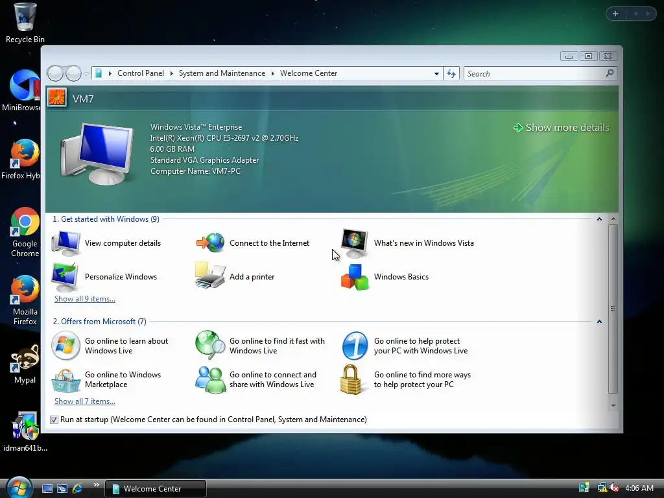Click the 4:06 AM taskbar clock

coord(639,488)
